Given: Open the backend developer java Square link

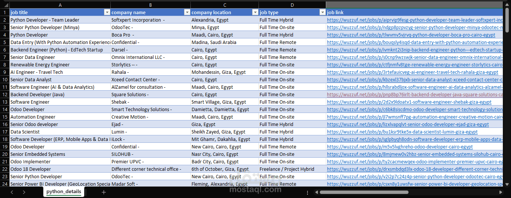Looking at the screenshot, I should click(415, 94).
